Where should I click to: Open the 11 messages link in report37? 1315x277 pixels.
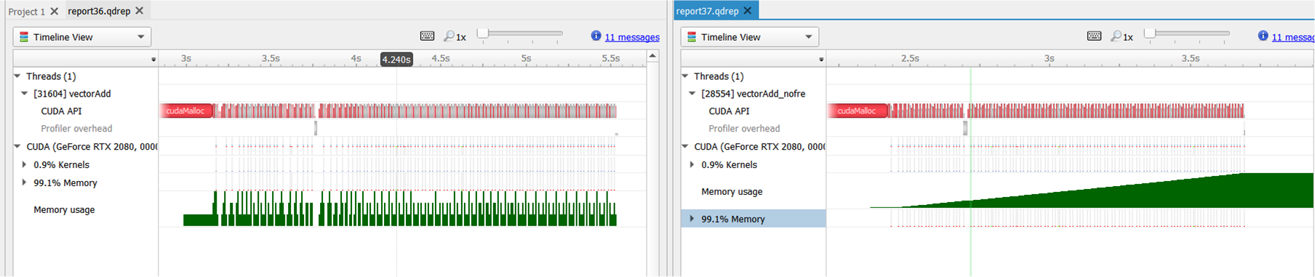[1292, 37]
